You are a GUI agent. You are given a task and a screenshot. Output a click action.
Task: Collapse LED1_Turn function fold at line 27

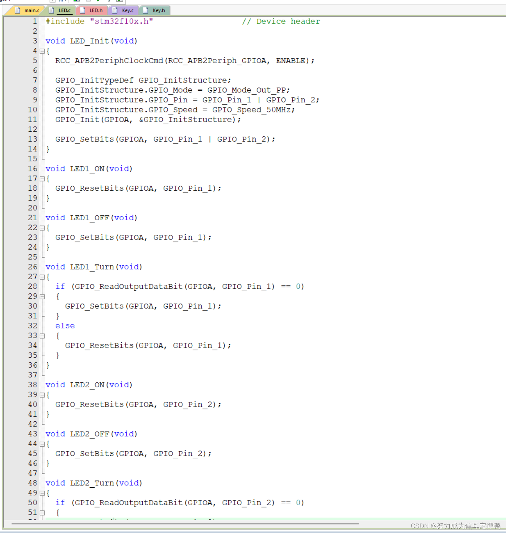[x=42, y=277]
